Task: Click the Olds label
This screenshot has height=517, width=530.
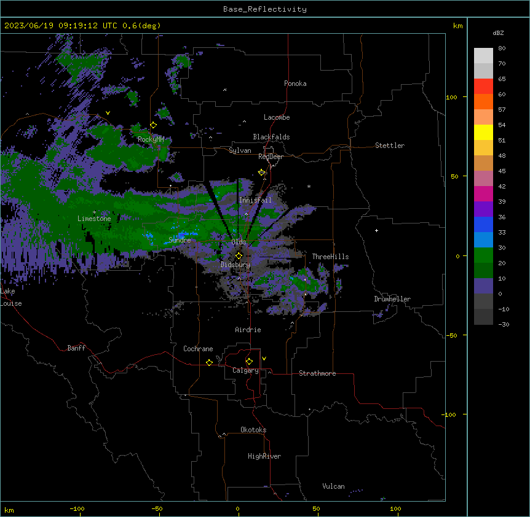Action: 239,242
